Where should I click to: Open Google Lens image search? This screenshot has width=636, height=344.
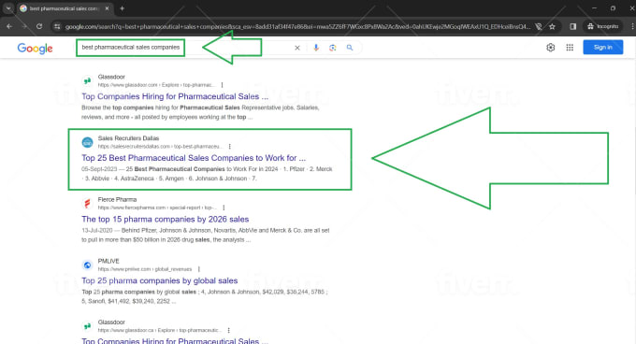[333, 48]
